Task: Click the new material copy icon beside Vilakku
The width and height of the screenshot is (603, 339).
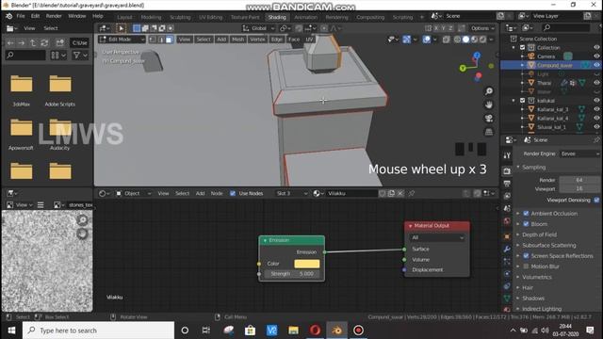Action: [x=391, y=193]
